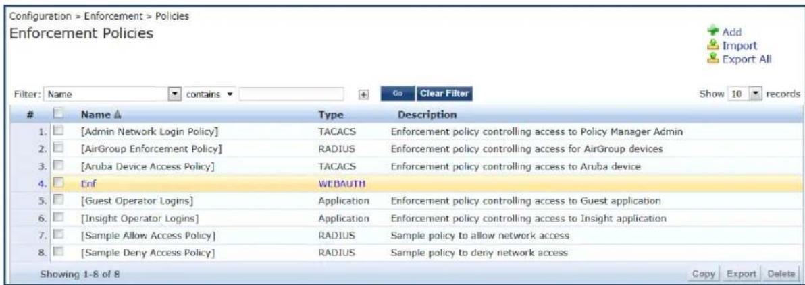Sort by the Description column header
Viewport: 805px width, 285px height.
pyautogui.click(x=427, y=114)
